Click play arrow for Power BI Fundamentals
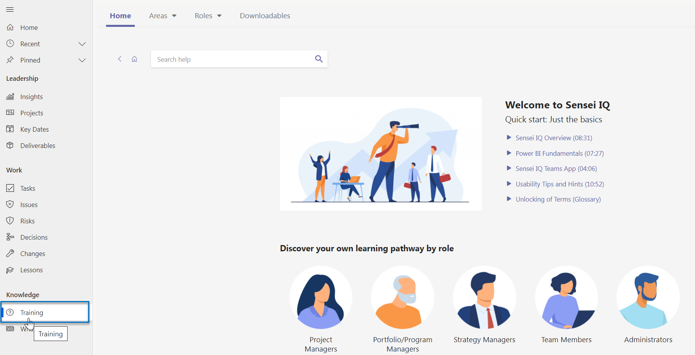 pyautogui.click(x=509, y=153)
